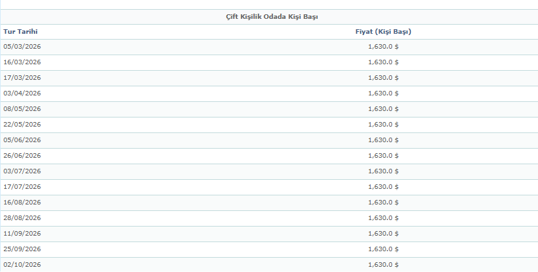Click the 17/07/2026 tour date
This screenshot has height=272, width=538.
[22, 187]
